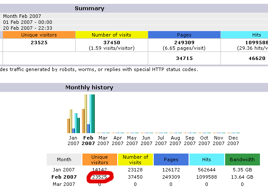Screen dimensions: 268x188
Task: Select the Mar 2007 Hits zero value
Action: pos(207,184)
